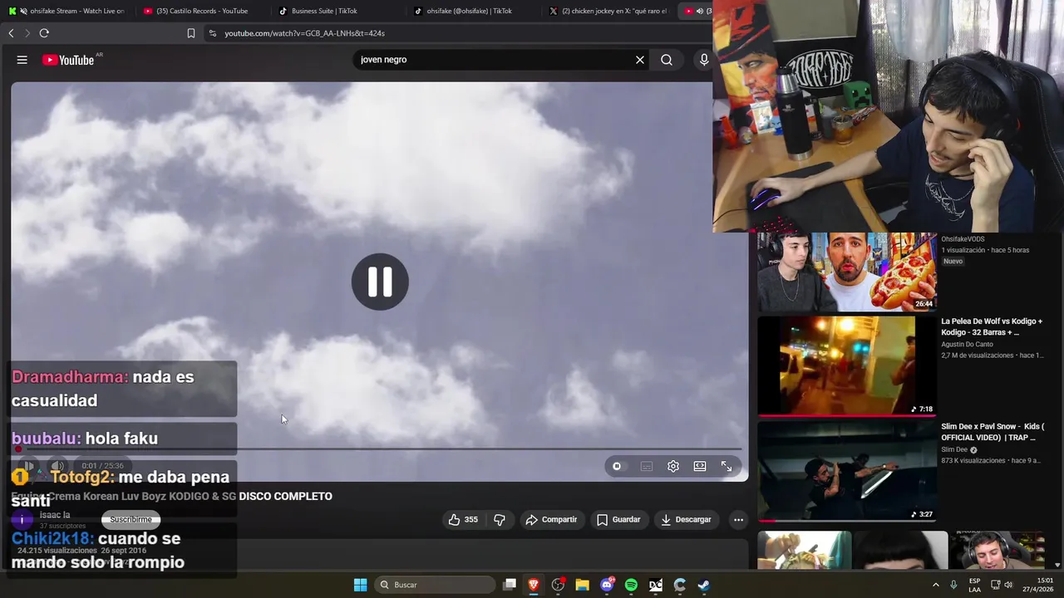
Task: Save the video with Guardar
Action: (618, 520)
